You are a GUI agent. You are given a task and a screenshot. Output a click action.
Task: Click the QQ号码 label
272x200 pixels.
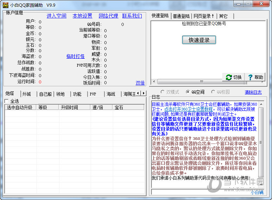pyautogui.click(x=94, y=24)
